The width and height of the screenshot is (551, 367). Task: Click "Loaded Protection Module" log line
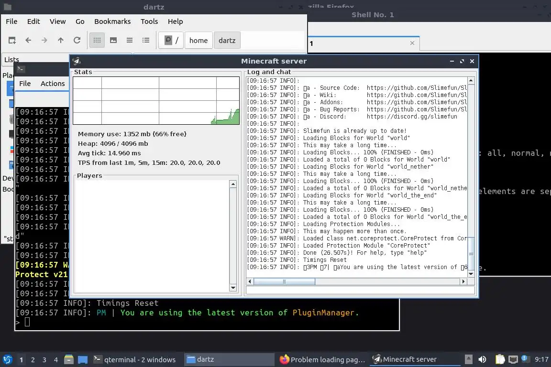[x=339, y=246]
